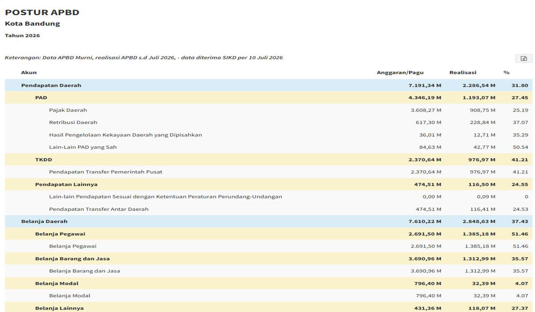
Task: Click the Akun column header
Action: pyautogui.click(x=29, y=72)
